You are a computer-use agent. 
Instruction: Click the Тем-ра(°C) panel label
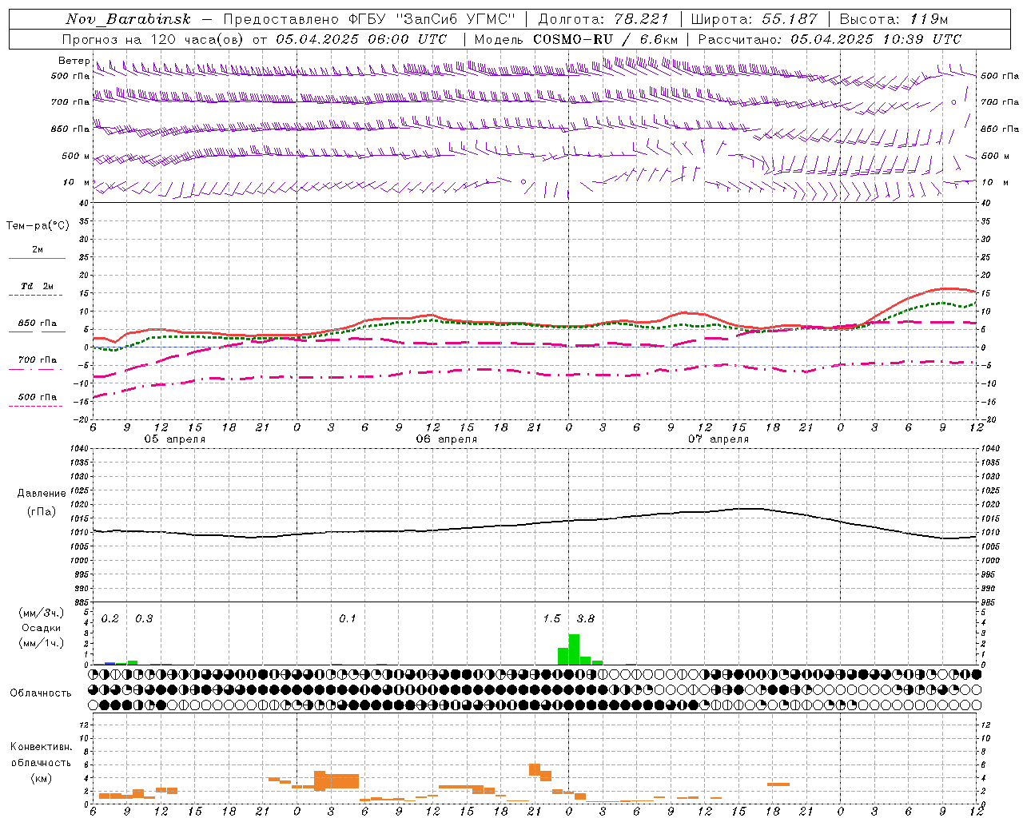(38, 226)
